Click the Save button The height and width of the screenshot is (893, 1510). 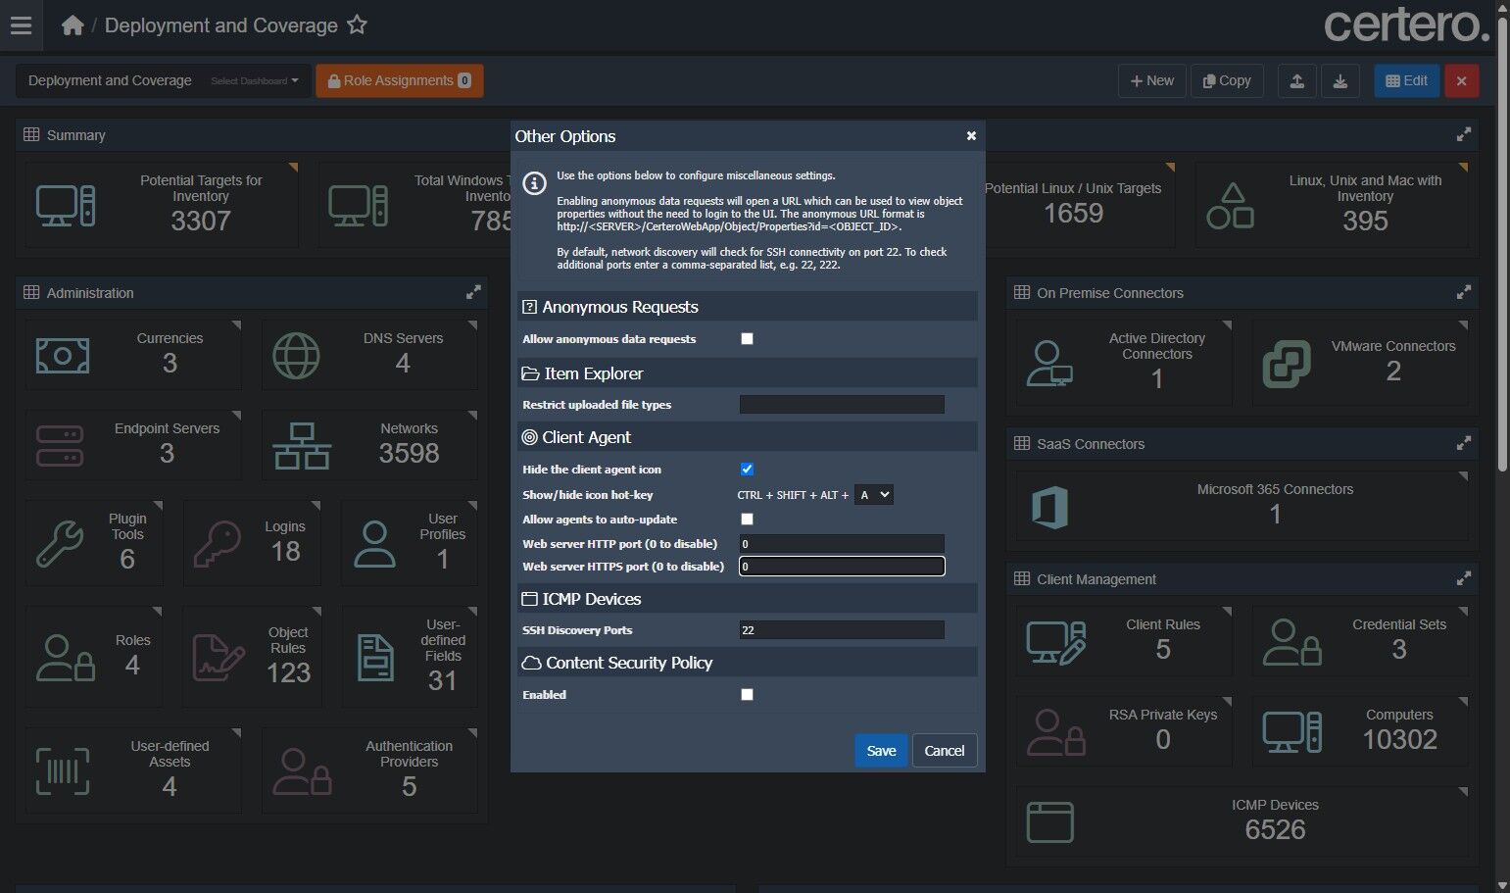click(x=881, y=751)
